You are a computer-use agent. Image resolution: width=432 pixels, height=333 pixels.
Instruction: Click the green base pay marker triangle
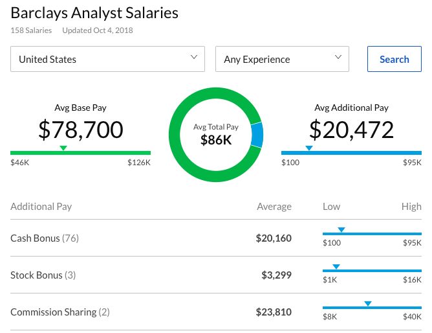(x=63, y=148)
